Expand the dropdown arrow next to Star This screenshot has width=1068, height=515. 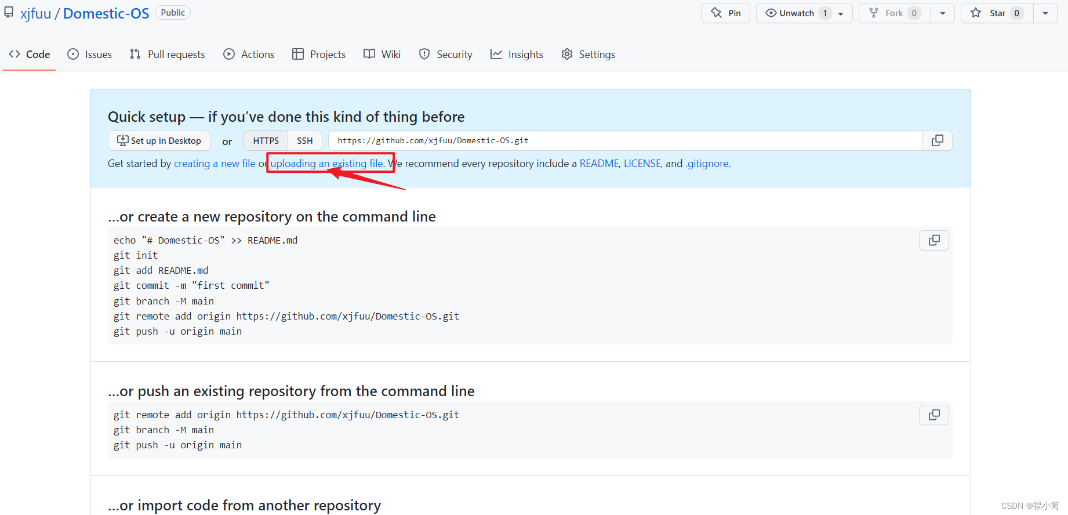pyautogui.click(x=1045, y=13)
